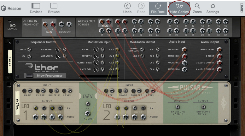Click Thor 4 Audio Output jack
Screen dimensions: 245x136
point(219,69)
